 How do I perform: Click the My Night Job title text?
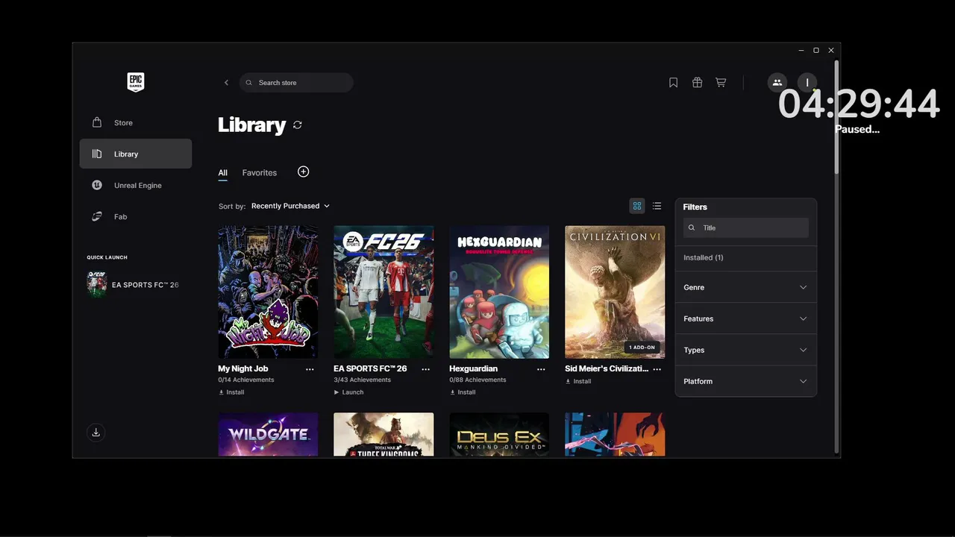pyautogui.click(x=242, y=368)
